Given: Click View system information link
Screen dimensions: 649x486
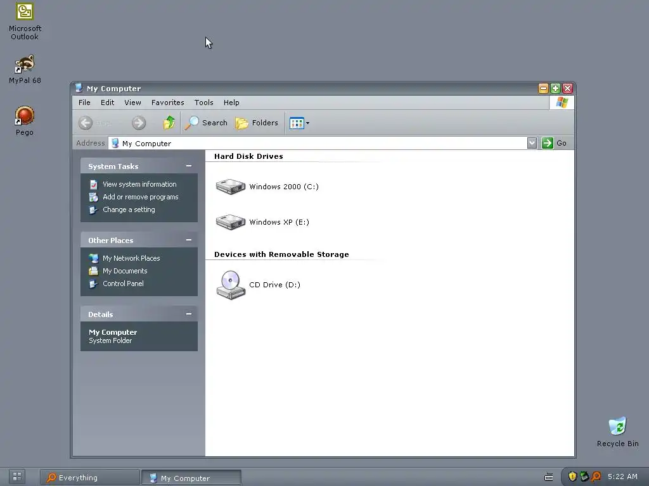Looking at the screenshot, I should (x=139, y=184).
